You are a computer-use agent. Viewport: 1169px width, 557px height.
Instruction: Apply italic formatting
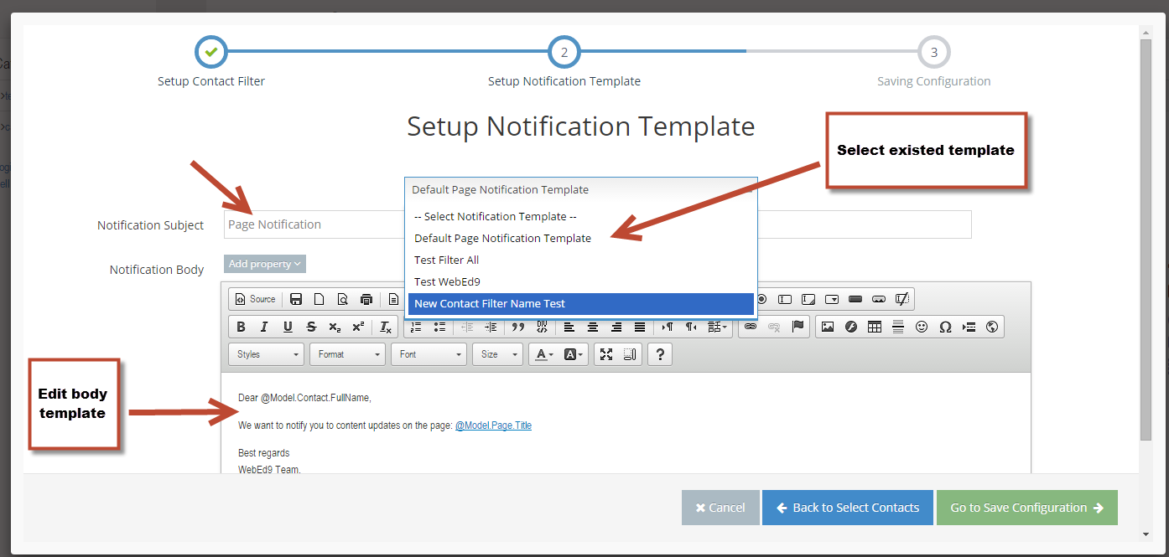pyautogui.click(x=264, y=327)
